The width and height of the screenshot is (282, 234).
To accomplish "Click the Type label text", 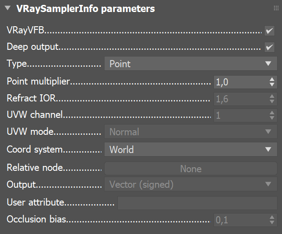I will [x=17, y=64].
